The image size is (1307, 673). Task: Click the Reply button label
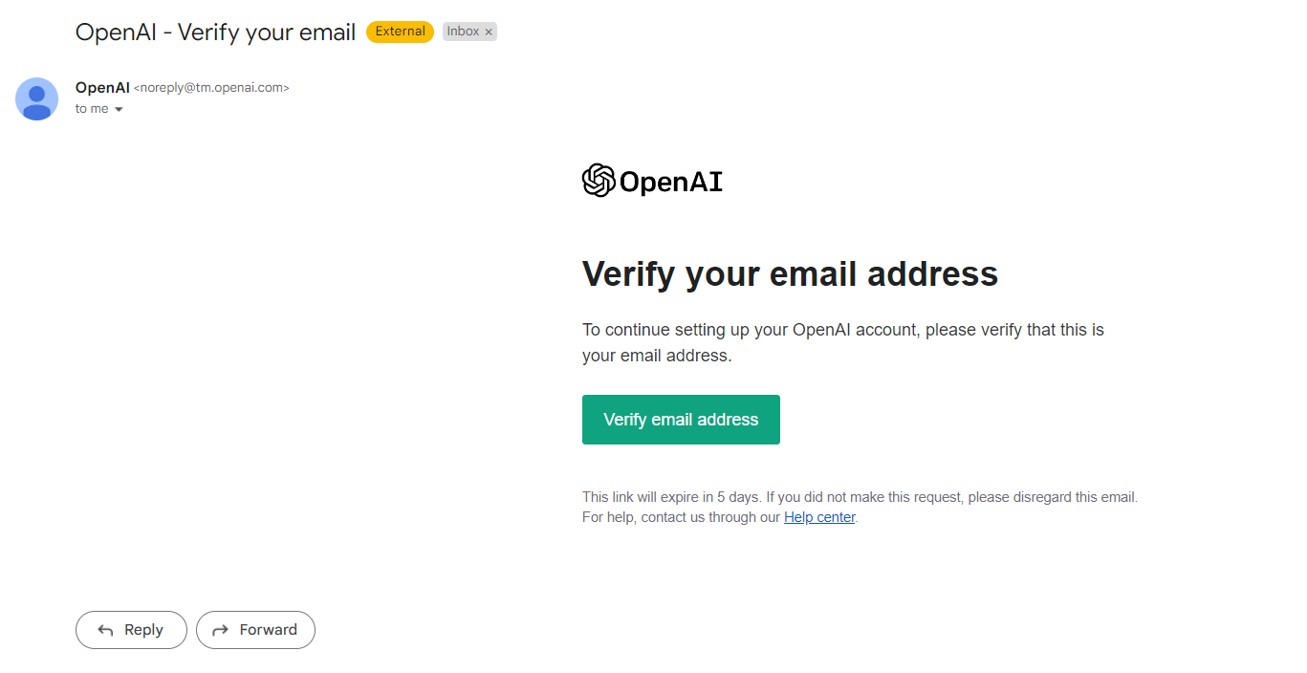click(x=143, y=630)
